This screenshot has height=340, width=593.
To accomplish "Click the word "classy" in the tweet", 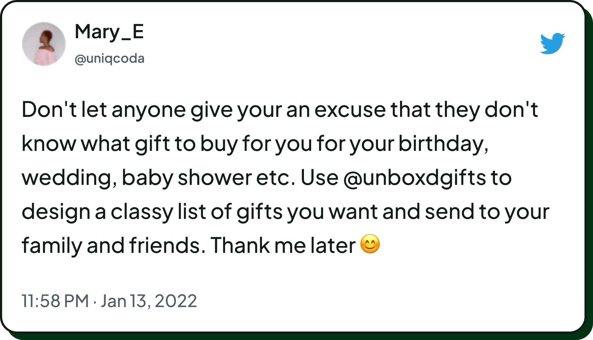I will point(142,212).
